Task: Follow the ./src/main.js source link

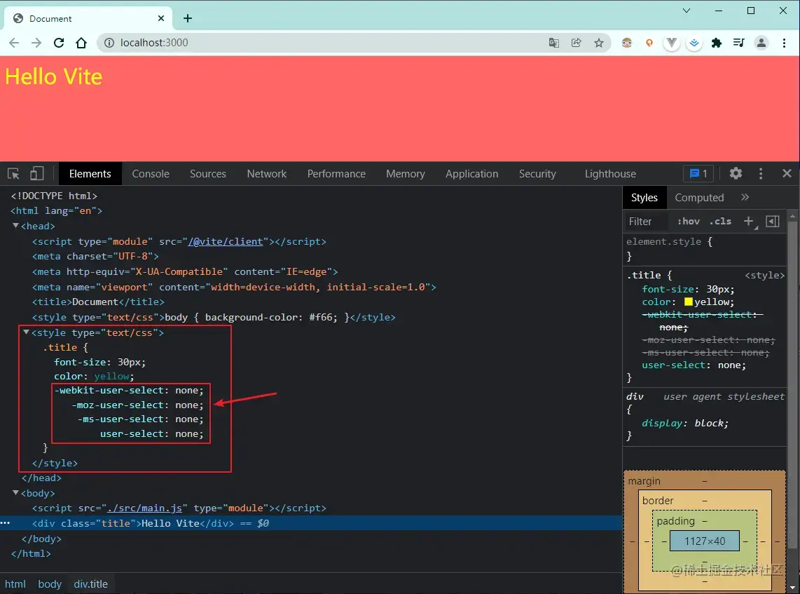Action: pos(145,508)
